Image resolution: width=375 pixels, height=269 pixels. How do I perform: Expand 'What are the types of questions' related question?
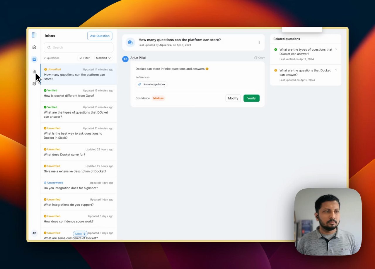(x=336, y=49)
